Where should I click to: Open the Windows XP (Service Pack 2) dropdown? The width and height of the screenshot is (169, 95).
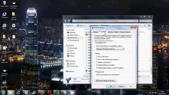click(x=110, y=49)
